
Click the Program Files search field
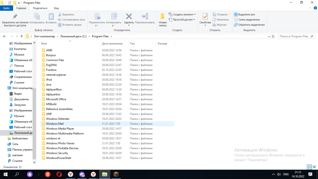[296, 36]
